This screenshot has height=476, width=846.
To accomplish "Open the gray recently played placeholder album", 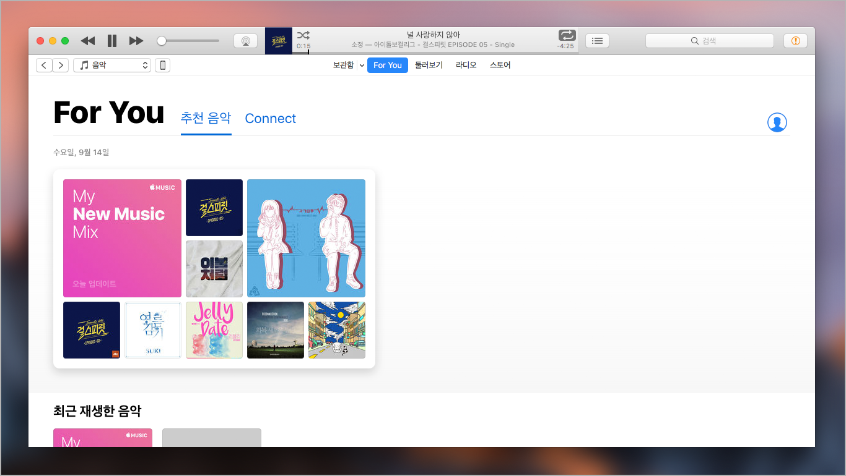I will (212, 438).
